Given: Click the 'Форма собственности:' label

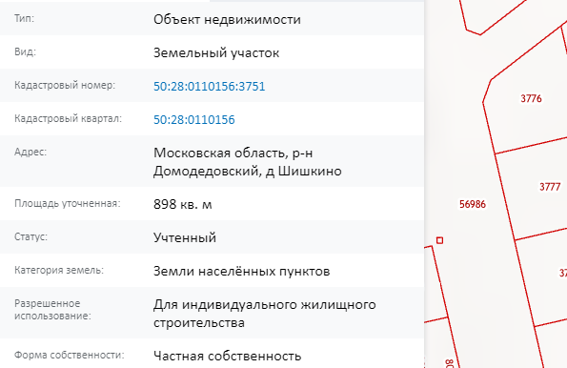Looking at the screenshot, I should point(69,355).
